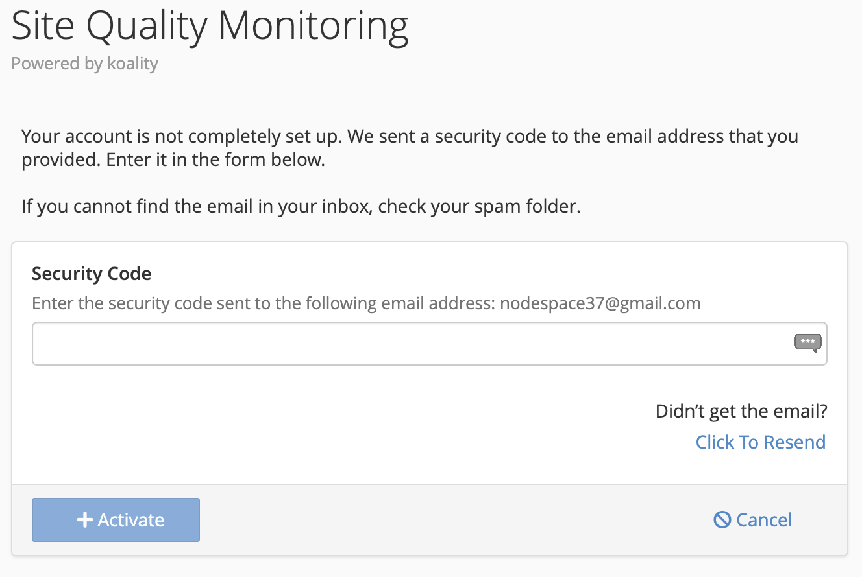The image size is (862, 577).
Task: Click the password manager icon in the field
Action: (807, 342)
